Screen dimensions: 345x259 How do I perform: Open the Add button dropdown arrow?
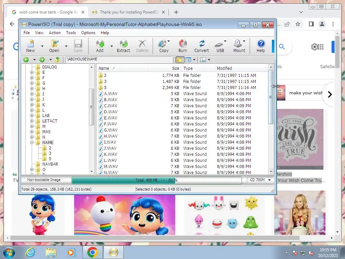[x=112, y=46]
